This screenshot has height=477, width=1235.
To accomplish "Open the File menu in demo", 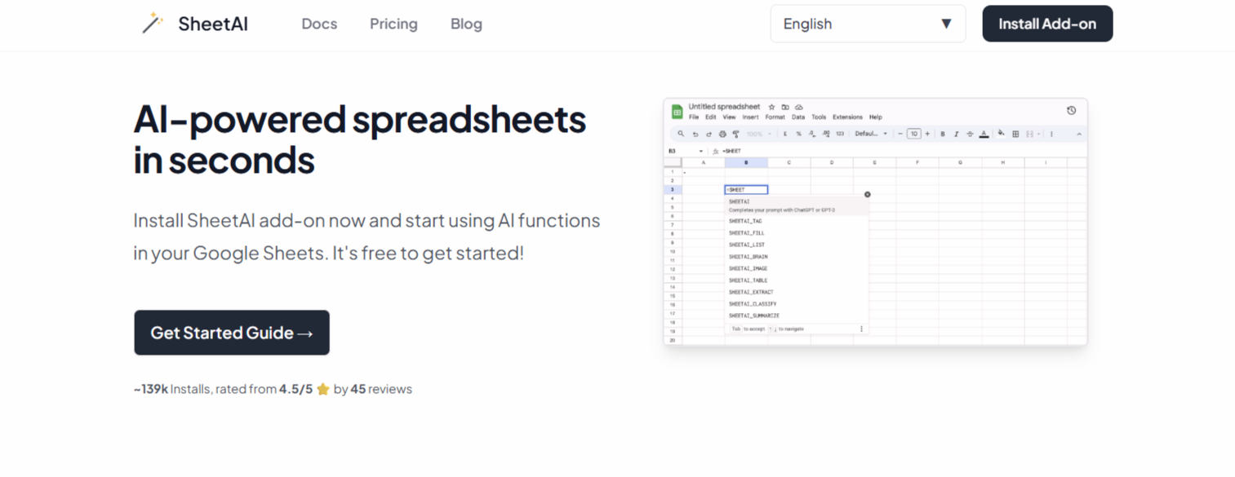I will (694, 117).
